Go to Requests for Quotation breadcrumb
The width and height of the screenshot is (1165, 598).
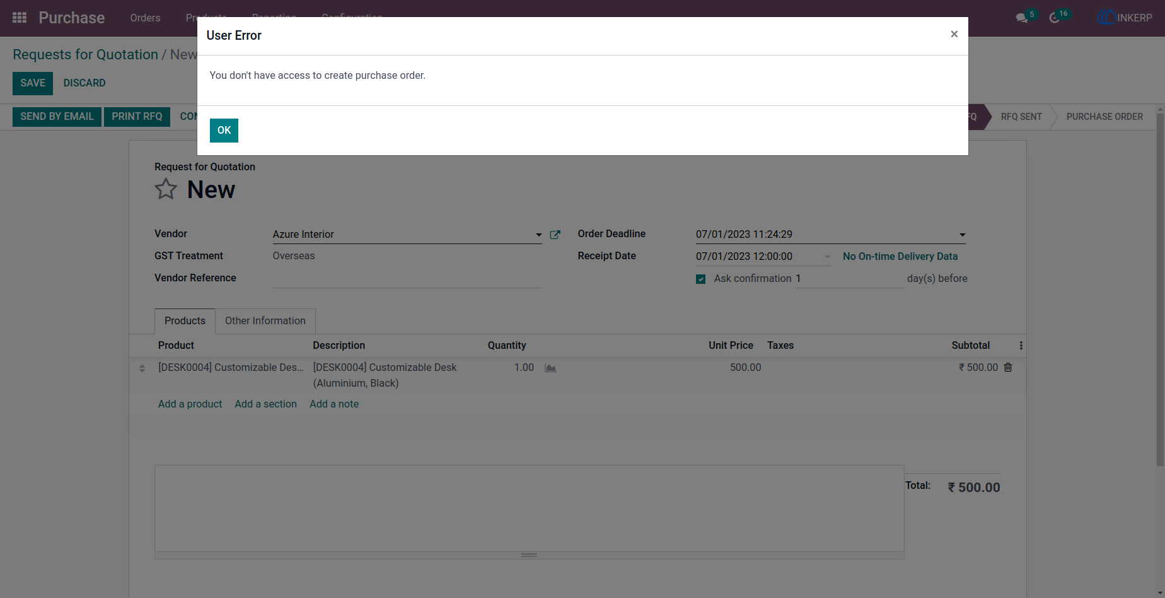tap(85, 55)
